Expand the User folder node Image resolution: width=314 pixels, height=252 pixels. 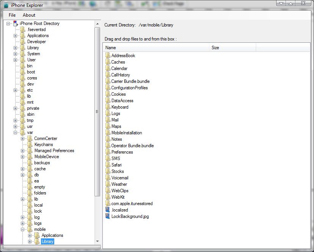(15, 60)
